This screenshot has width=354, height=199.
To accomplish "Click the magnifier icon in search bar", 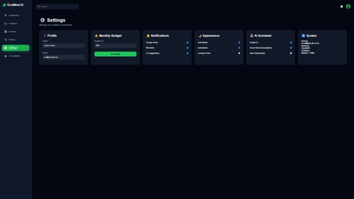I will (x=39, y=7).
